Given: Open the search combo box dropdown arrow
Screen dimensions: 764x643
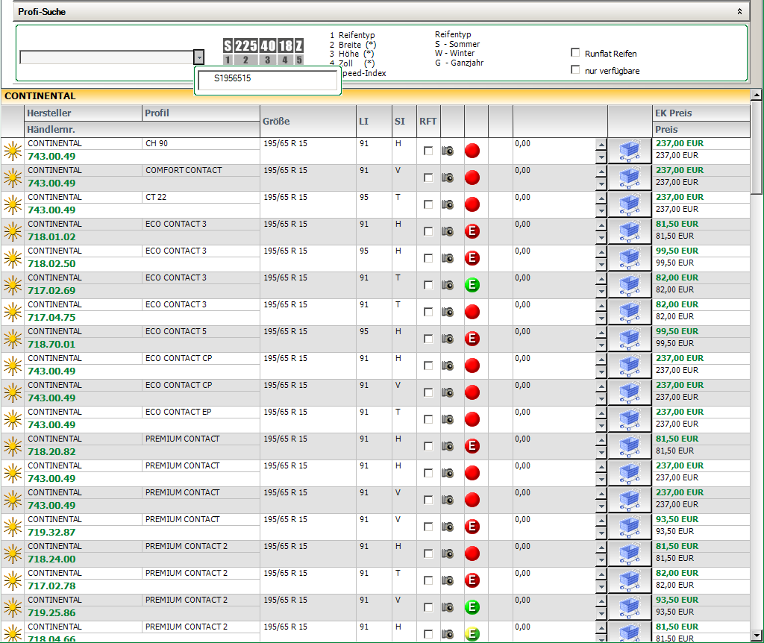Looking at the screenshot, I should coord(198,57).
